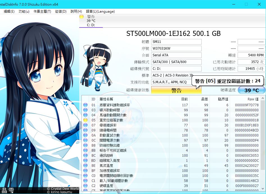Image resolution: width=266 pixels, height=194 pixels.
Task: Click the status icon for 馬達啟動關閉次數 row
Action: tap(85, 115)
